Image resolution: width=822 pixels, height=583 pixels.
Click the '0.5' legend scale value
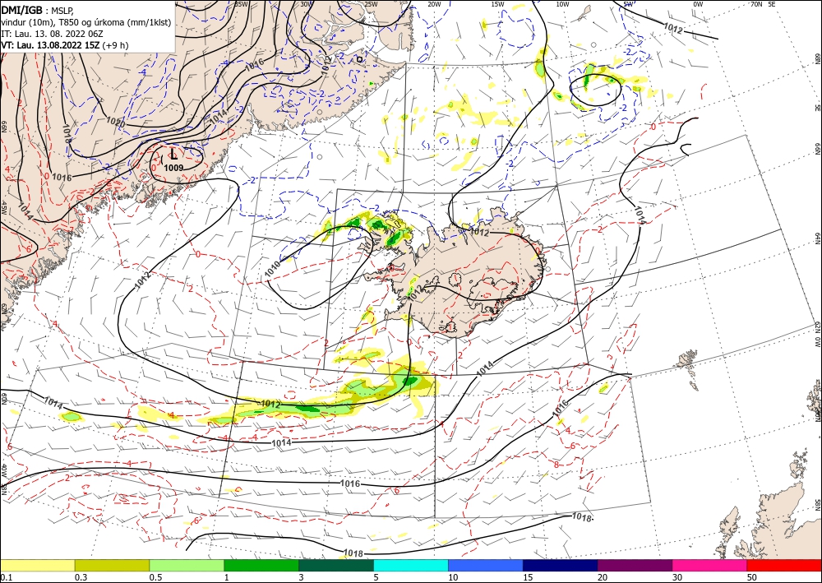155,577
